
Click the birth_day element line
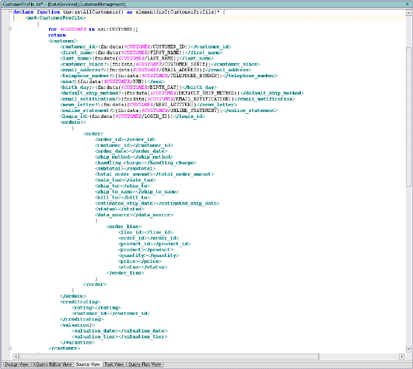(139, 87)
